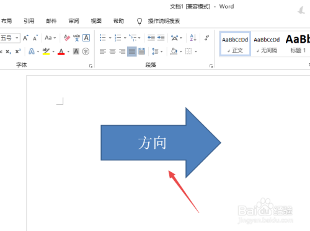Toggle justify alignment
This screenshot has width=310, height=231.
[132, 51]
